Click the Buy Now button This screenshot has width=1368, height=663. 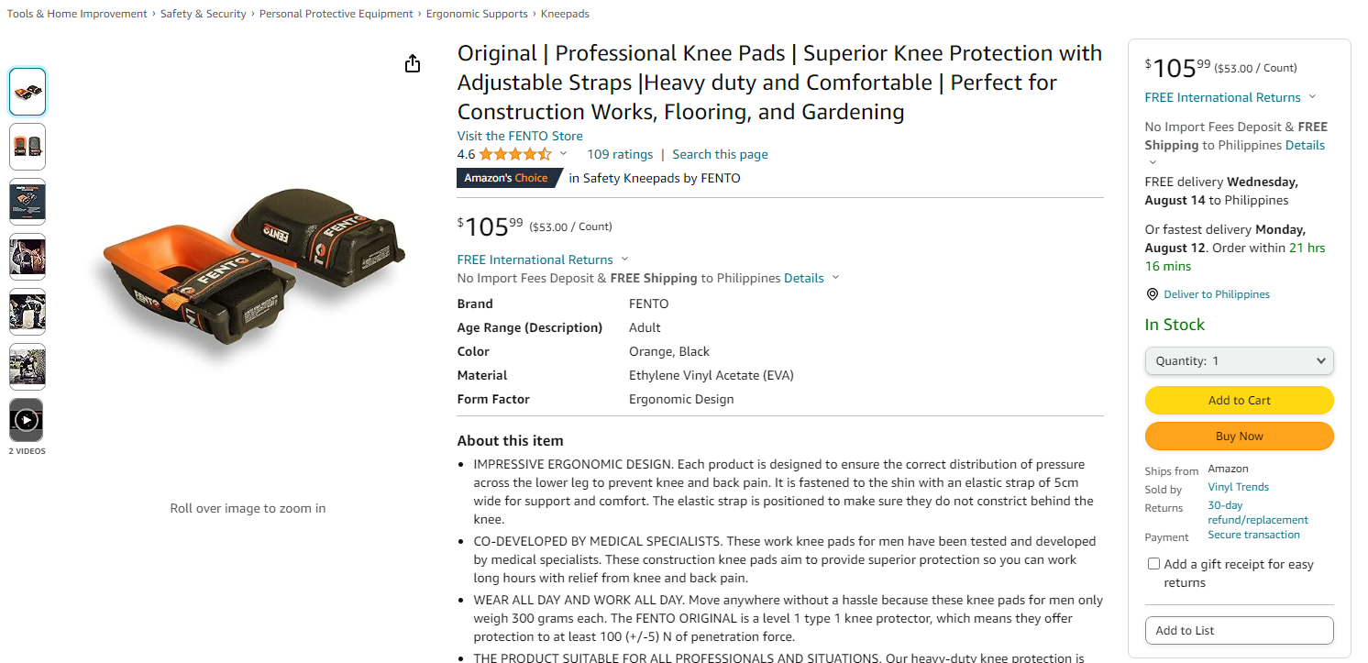tap(1240, 436)
